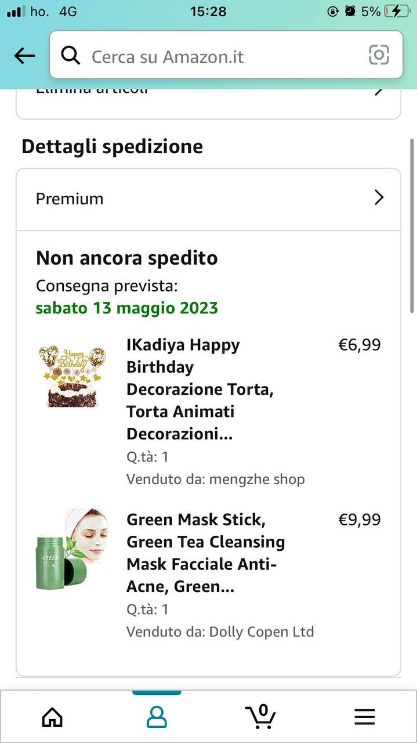This screenshot has width=417, height=743.
Task: Go to Home tab icon
Action: point(52,717)
